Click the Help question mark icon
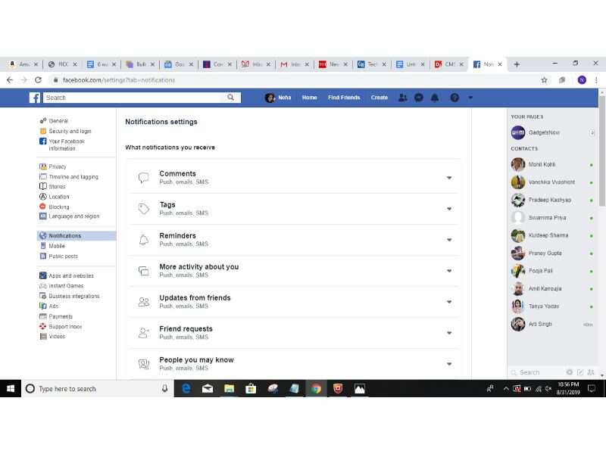The width and height of the screenshot is (606, 454). click(x=453, y=98)
